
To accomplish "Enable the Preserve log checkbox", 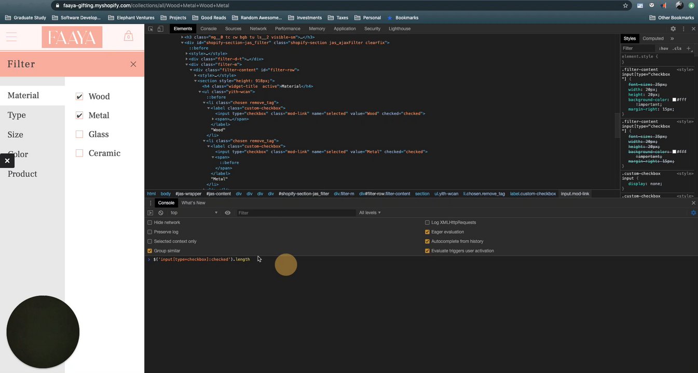I will click(x=150, y=232).
